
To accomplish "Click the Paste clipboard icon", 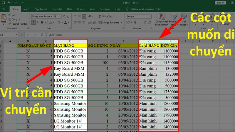I will click(3, 17).
